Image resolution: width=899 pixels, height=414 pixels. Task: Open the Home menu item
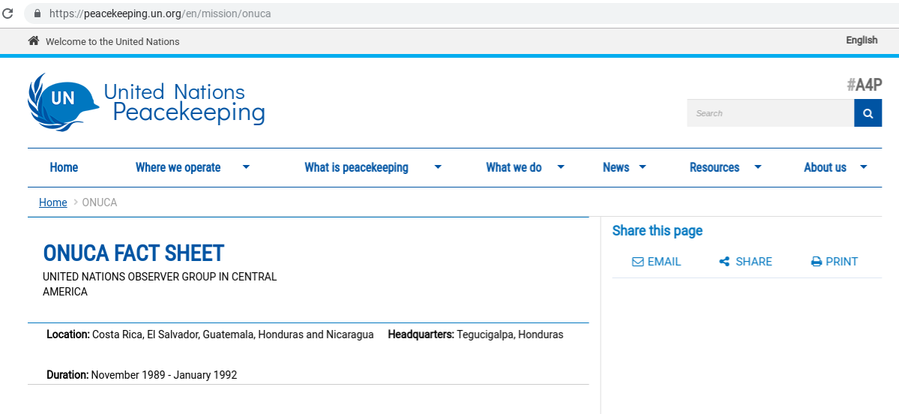(x=64, y=167)
